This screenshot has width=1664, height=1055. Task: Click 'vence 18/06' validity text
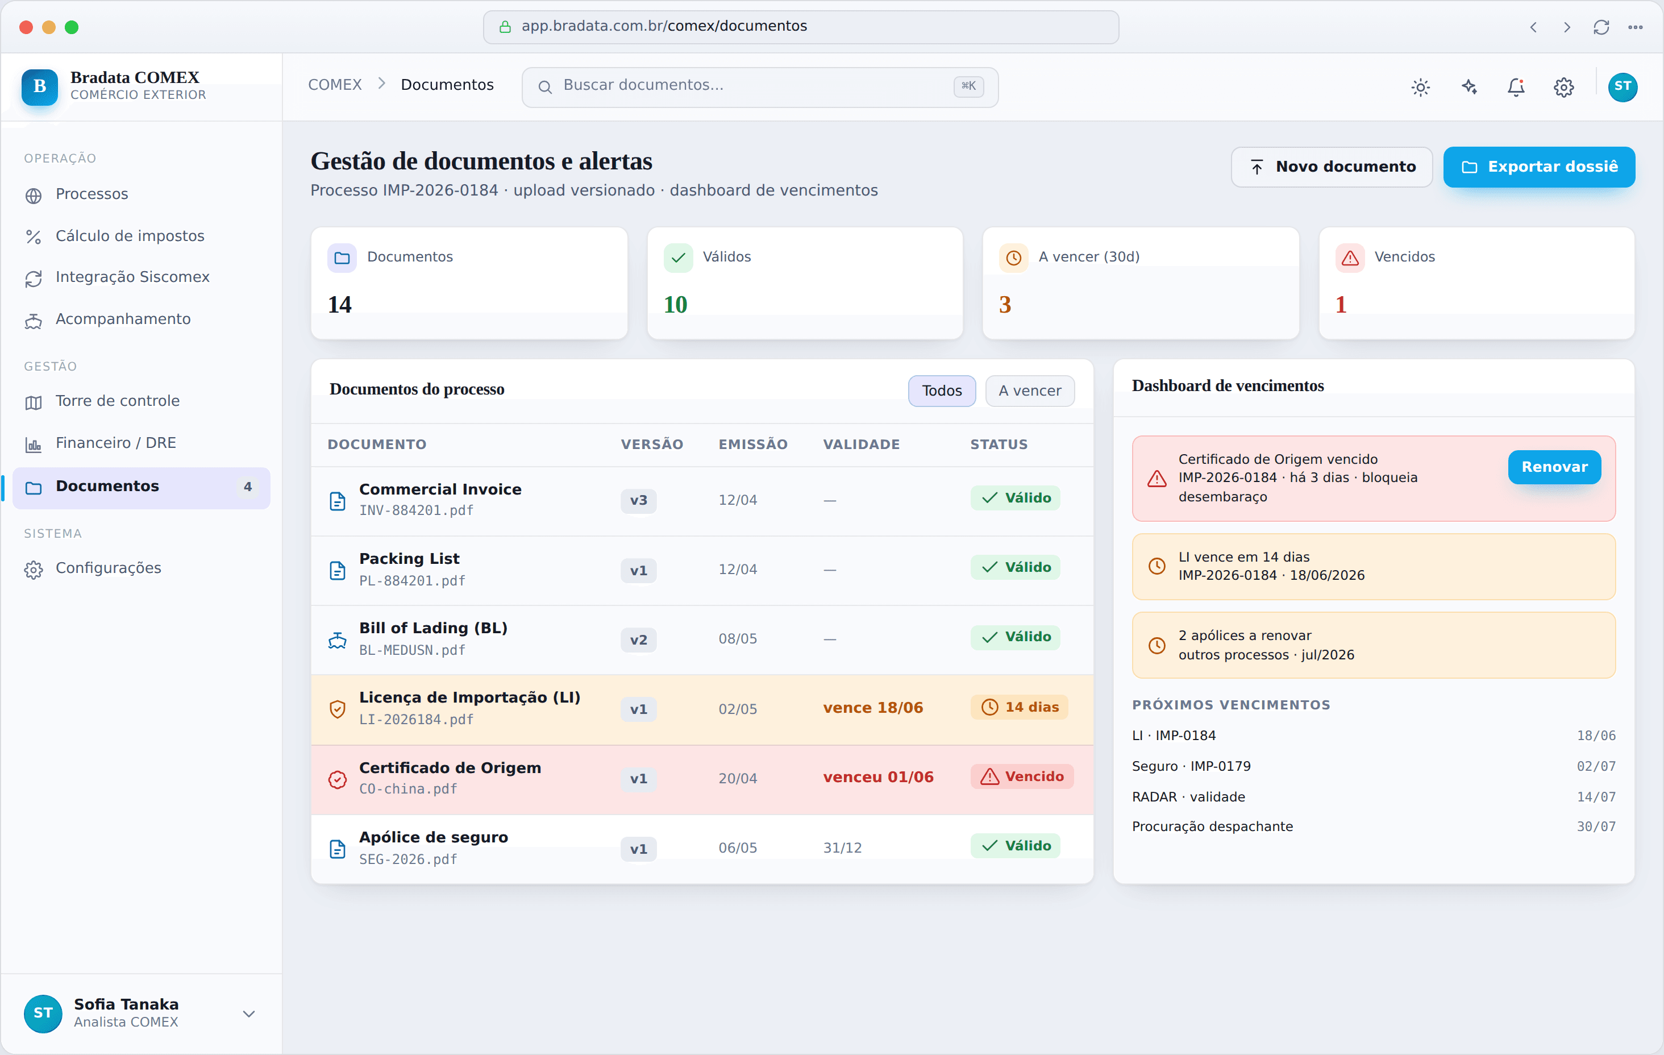[x=873, y=708]
